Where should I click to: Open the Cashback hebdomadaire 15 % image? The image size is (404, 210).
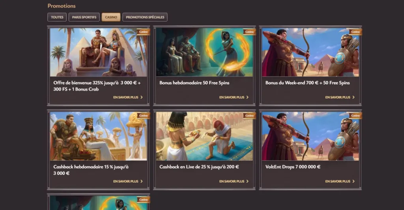click(x=98, y=136)
